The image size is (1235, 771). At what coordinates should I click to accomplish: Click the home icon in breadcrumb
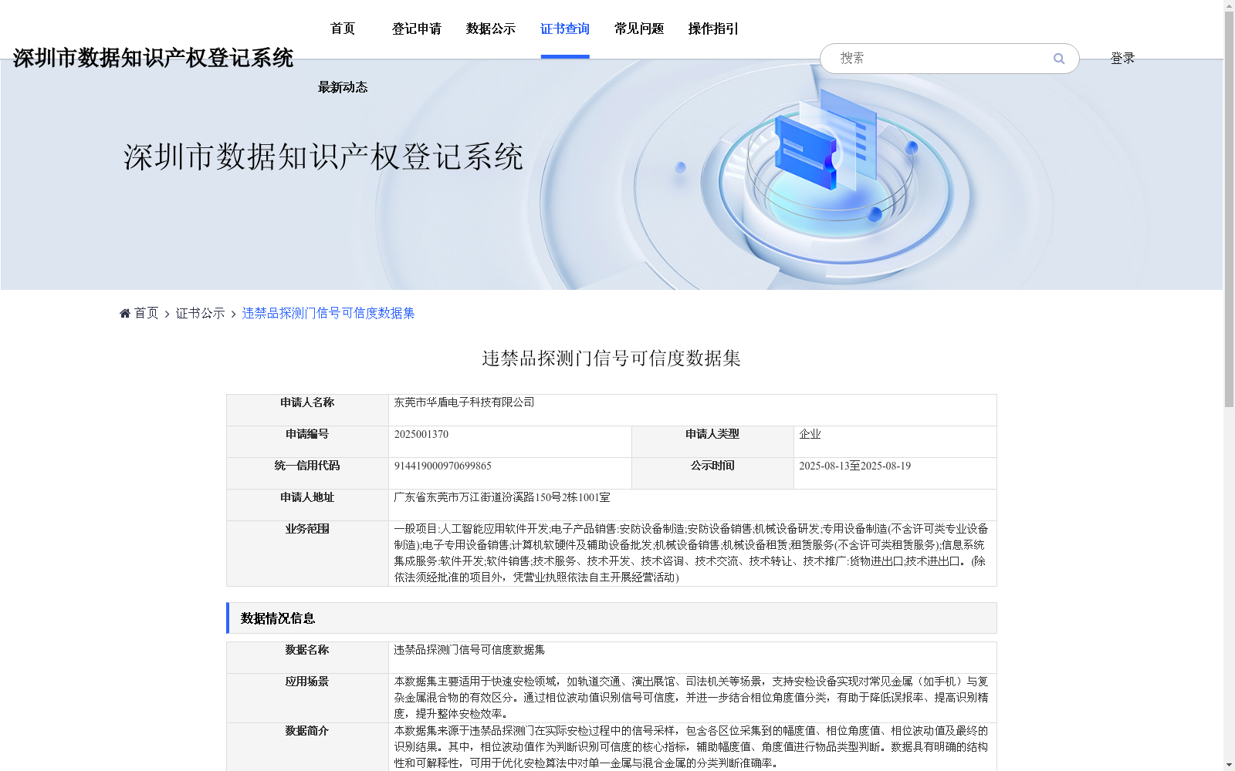click(125, 313)
